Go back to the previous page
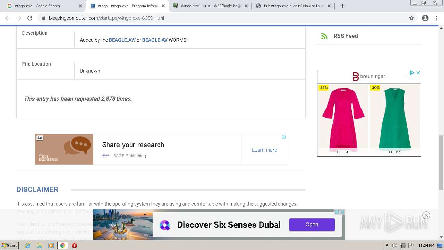 click(x=8, y=18)
